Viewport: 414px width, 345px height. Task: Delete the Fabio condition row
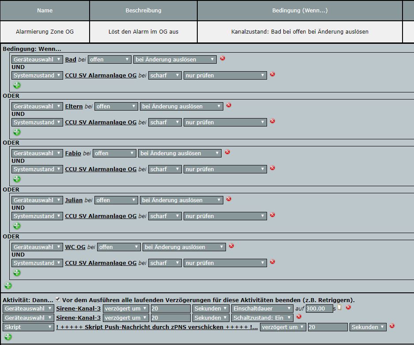(x=227, y=152)
